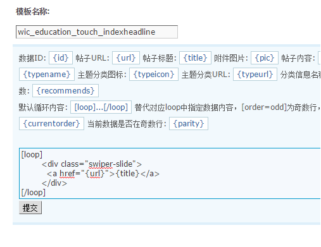
Task: Click the 主题分类图标 label
Action: [x=102, y=75]
